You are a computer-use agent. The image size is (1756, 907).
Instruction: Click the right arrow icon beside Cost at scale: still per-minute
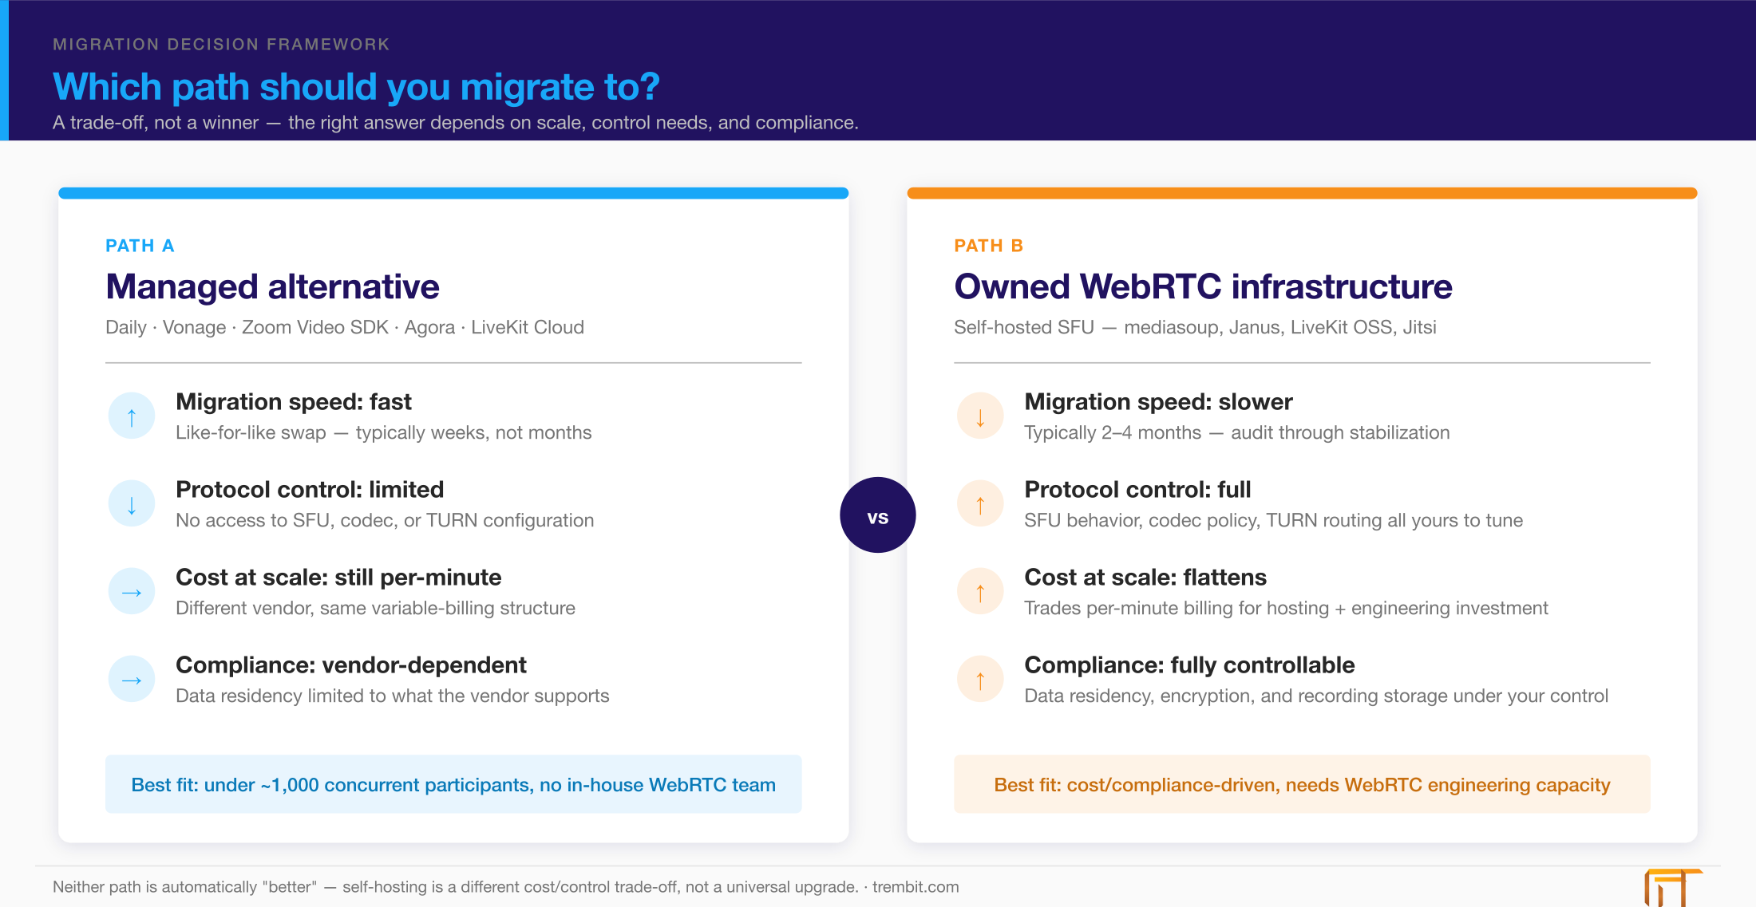[x=132, y=591]
